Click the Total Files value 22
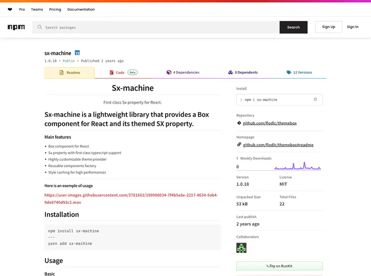Screen dimensions: 371x276 tap(282, 204)
